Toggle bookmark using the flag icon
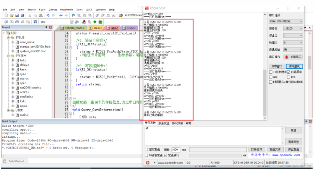 point(73,15)
